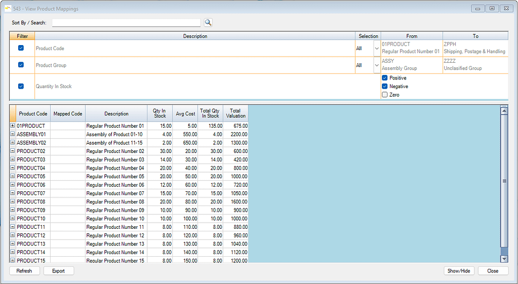Open the Product Group selection dropdown
The height and width of the screenshot is (284, 518).
coord(376,65)
